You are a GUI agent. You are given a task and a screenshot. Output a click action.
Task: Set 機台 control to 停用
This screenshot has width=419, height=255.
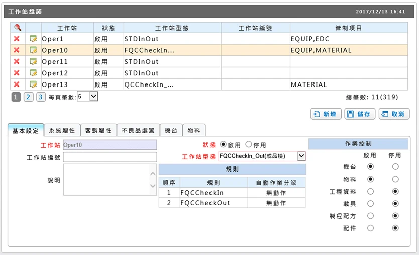[395, 166]
